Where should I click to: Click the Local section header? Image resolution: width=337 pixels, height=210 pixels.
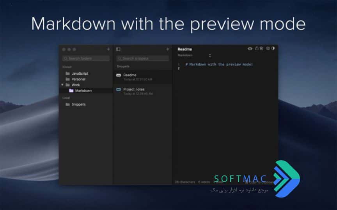click(x=66, y=98)
